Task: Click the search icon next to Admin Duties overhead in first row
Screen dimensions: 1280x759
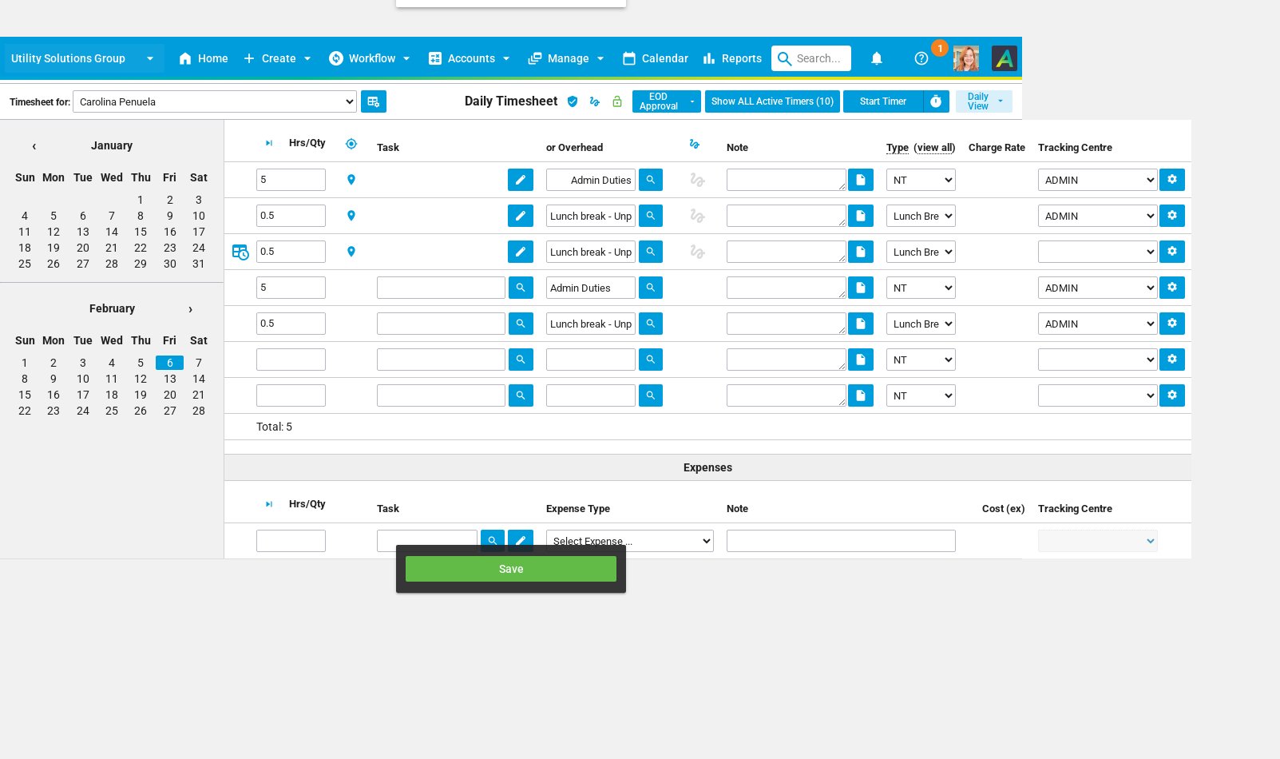Action: (650, 180)
